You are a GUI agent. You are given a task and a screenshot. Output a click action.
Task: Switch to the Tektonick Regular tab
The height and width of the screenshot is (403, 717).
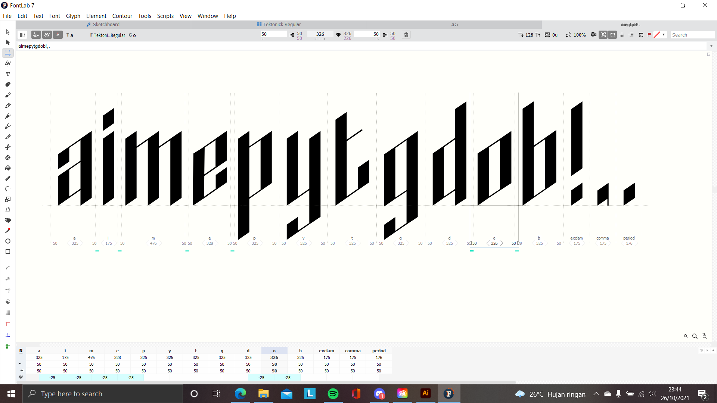point(279,24)
